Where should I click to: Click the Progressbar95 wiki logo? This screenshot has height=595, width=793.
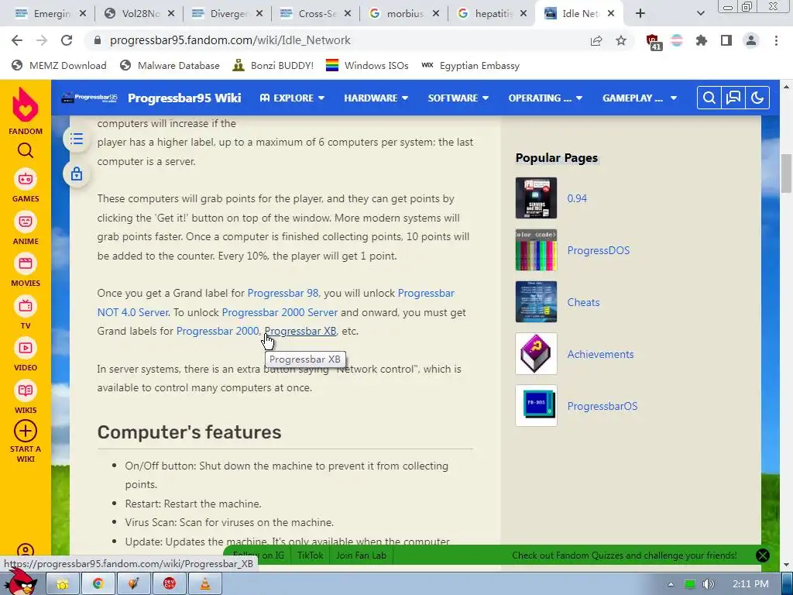point(89,98)
